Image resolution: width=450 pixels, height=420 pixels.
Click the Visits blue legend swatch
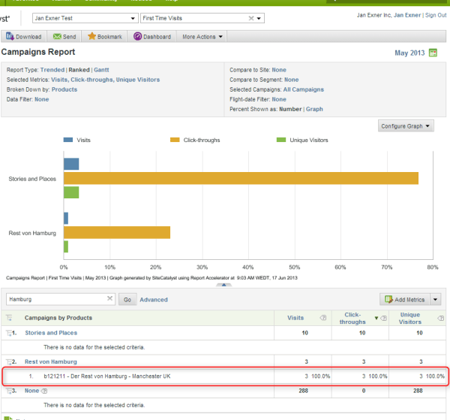coord(68,140)
